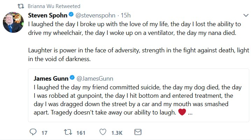Open Steven Spohn's profile picture
The image size is (251, 140).
pyautogui.click(x=13, y=22)
